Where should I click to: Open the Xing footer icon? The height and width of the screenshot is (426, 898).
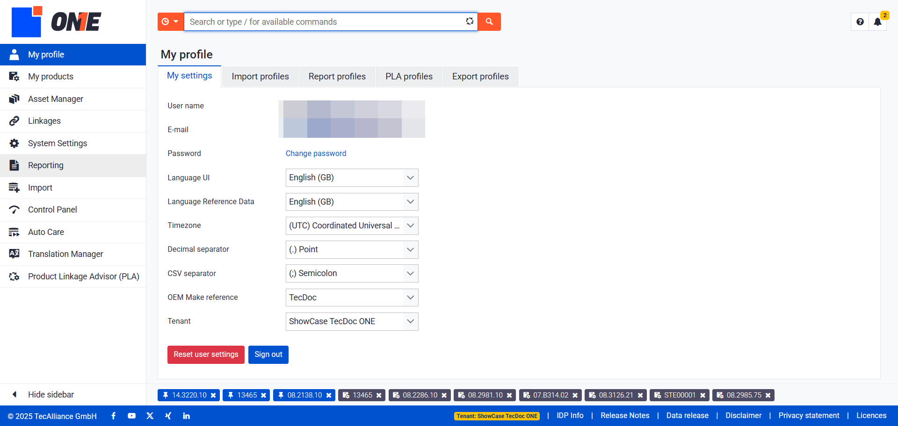click(x=168, y=416)
